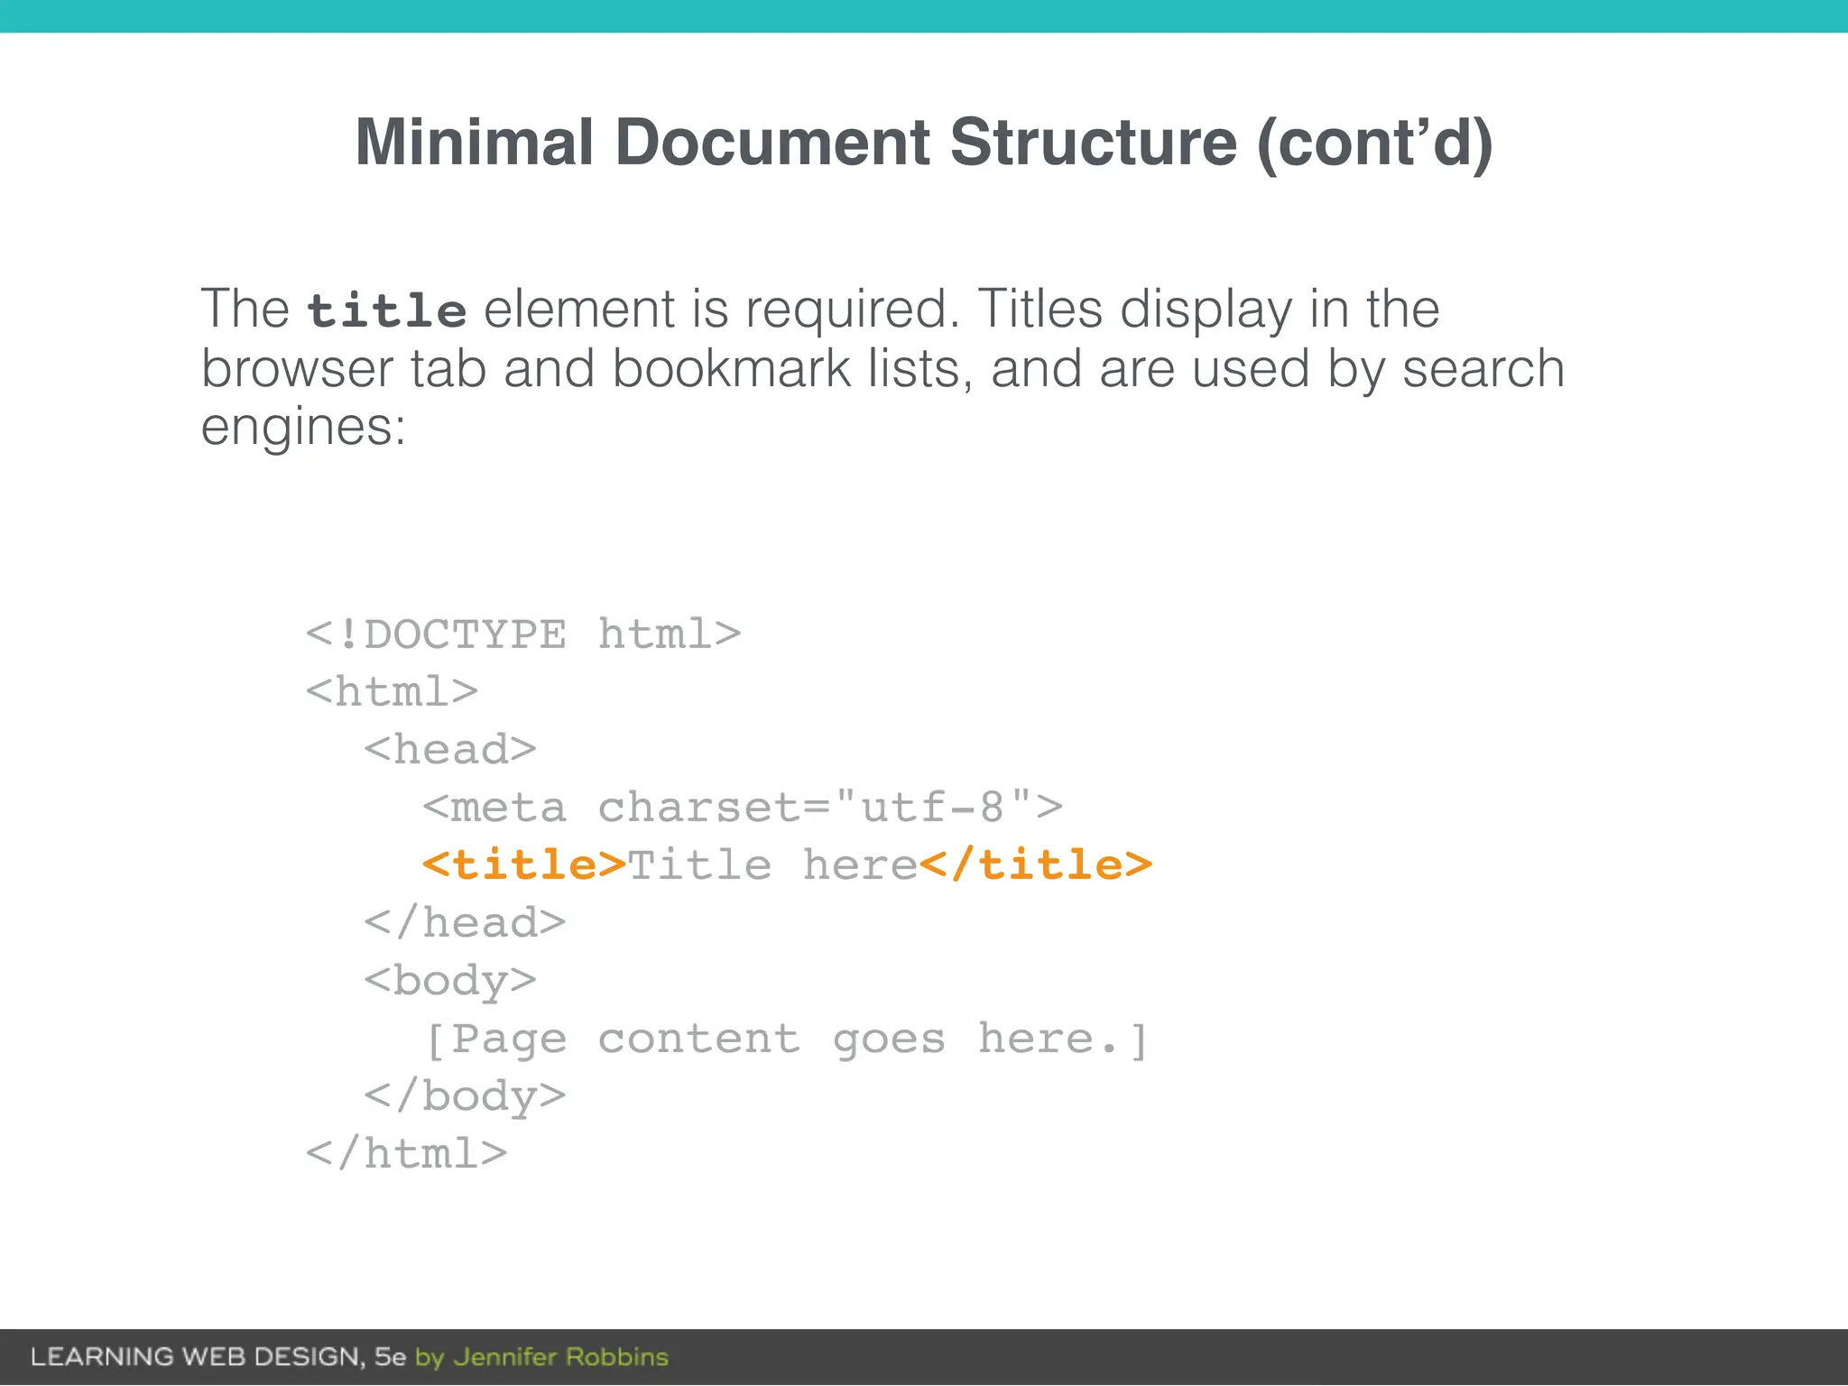This screenshot has height=1386, width=1848.
Task: Click the text "[Page content goes here.]"
Action: (x=786, y=1039)
